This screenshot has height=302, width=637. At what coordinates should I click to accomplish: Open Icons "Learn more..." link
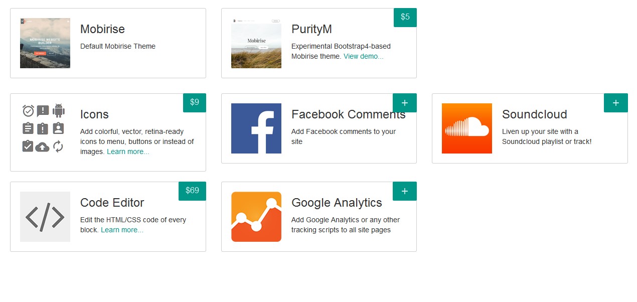coord(128,152)
